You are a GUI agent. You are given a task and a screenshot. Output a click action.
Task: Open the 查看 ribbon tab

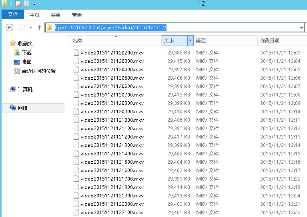click(76, 15)
